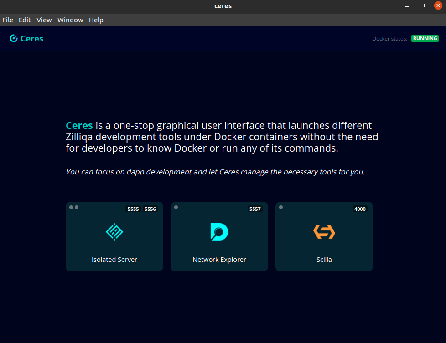Open the Help menu
446x343 pixels.
[x=96, y=20]
